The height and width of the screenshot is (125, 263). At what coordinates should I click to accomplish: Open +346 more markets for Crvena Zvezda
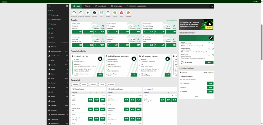click(104, 105)
